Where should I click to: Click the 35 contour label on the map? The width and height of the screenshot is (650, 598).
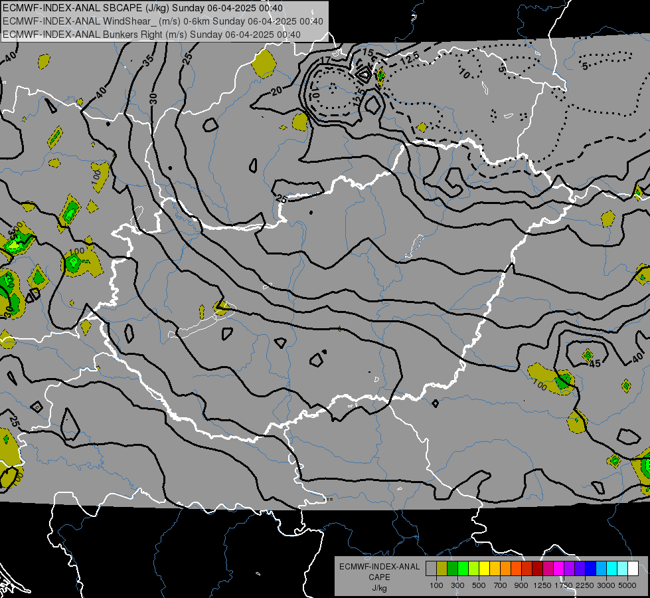(x=148, y=60)
